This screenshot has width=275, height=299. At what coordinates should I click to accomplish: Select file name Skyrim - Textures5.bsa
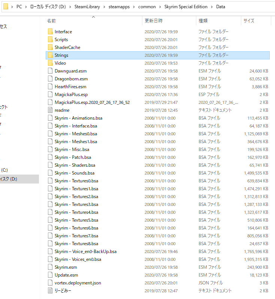[x=76, y=220]
